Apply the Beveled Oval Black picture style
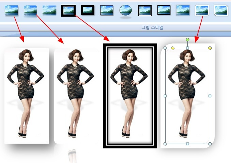The width and height of the screenshot is (231, 163). pos(126,11)
